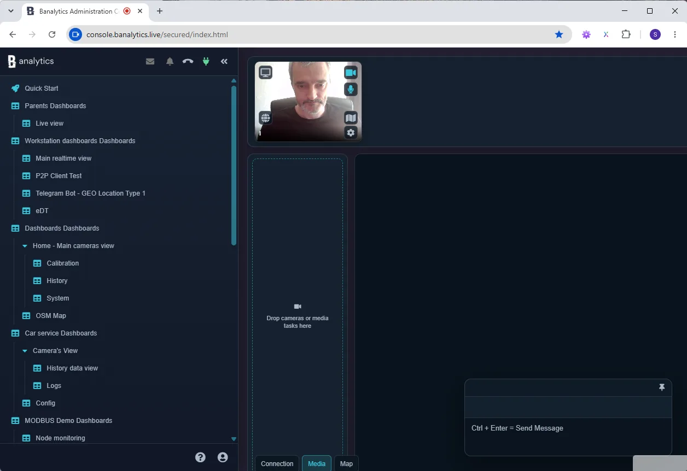
Task: Click the bookmark star in address bar
Action: point(559,34)
